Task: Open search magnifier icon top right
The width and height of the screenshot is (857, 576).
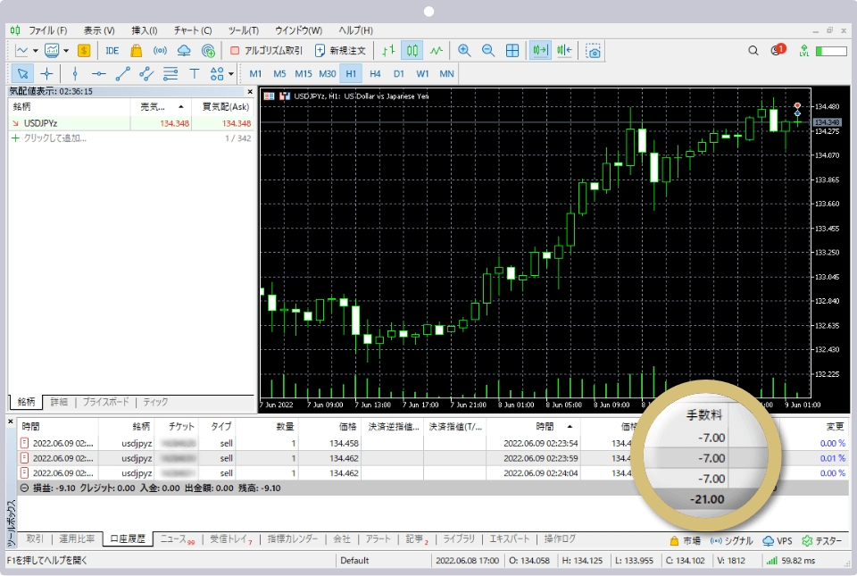Action: coord(753,51)
